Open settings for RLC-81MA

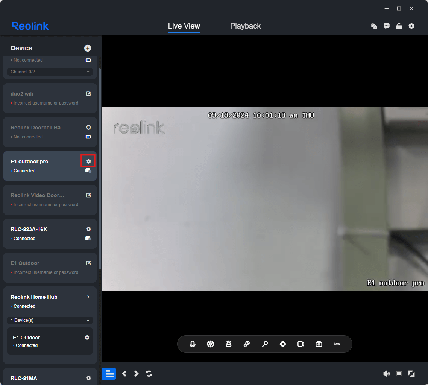(88, 378)
